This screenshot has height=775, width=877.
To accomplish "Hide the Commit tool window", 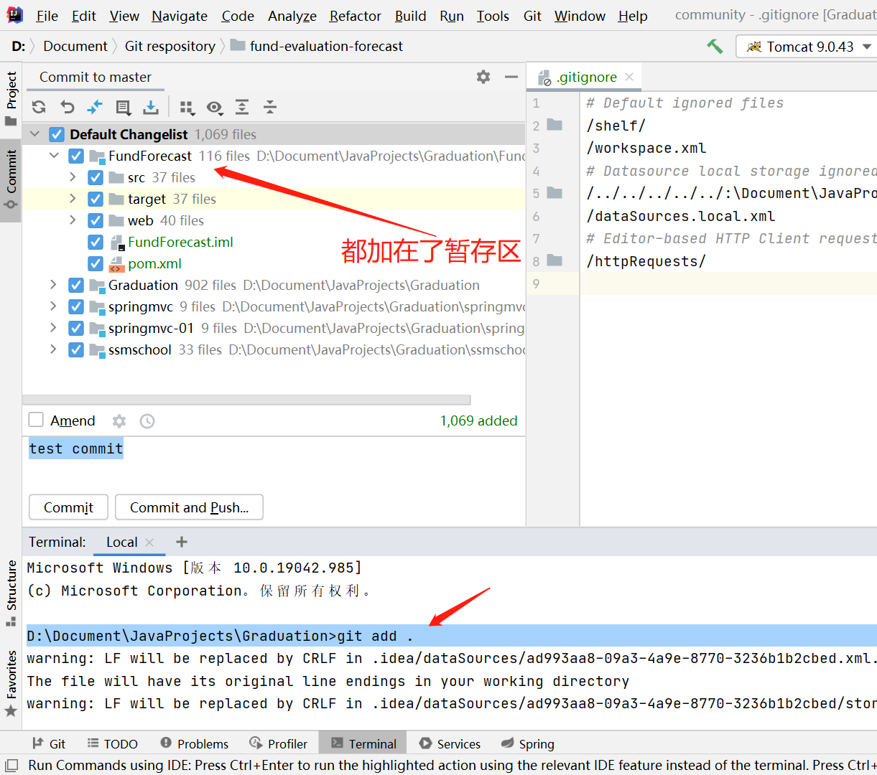I will (511, 77).
